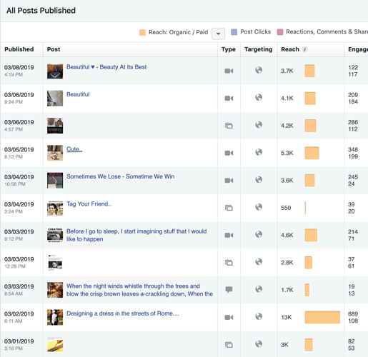Viewport: 368px width, 357px height.
Task: Click thumbnail of Tag Your Friend post
Action: coord(55,208)
